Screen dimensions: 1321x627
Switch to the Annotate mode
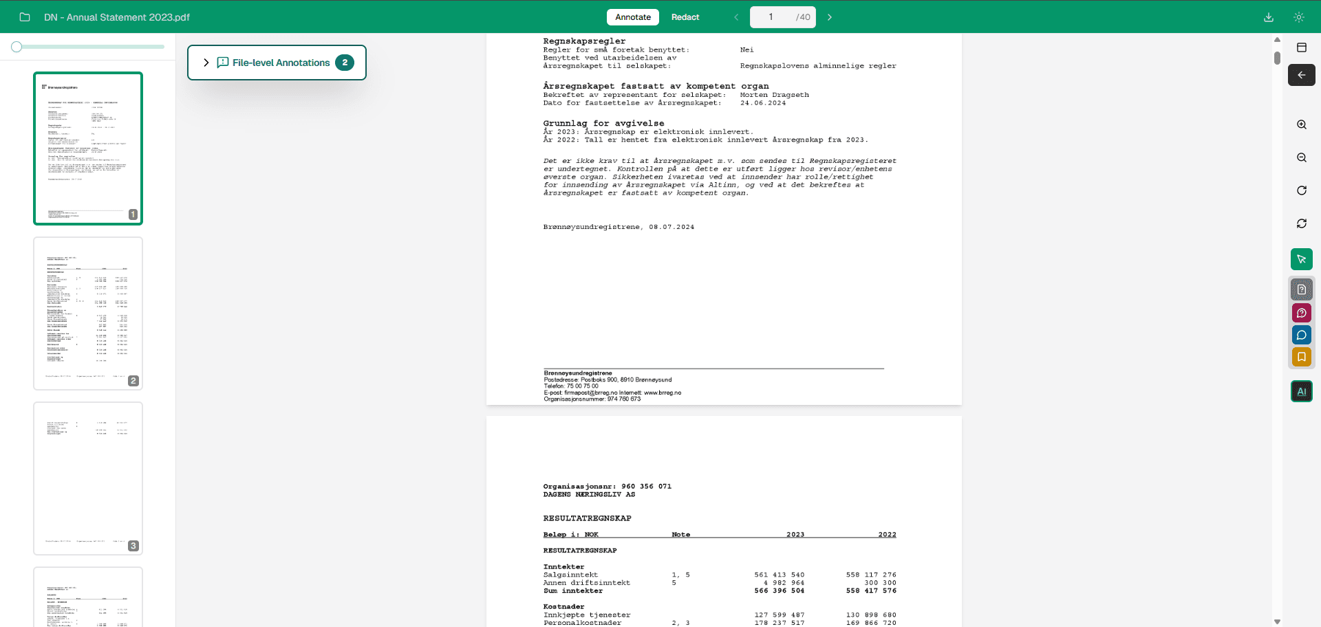632,17
